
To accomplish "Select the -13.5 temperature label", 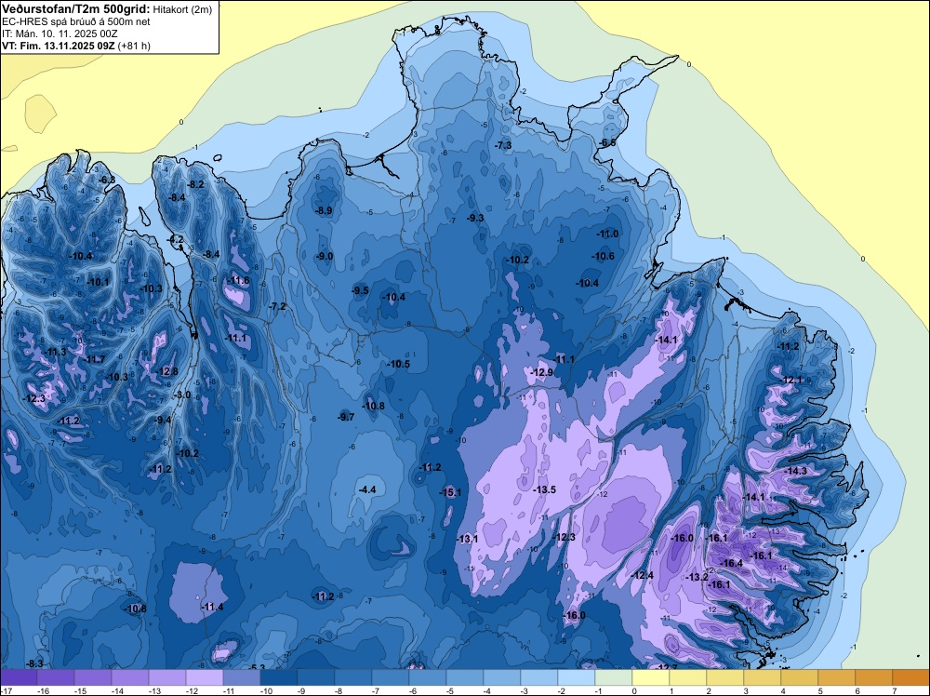I will pos(544,489).
